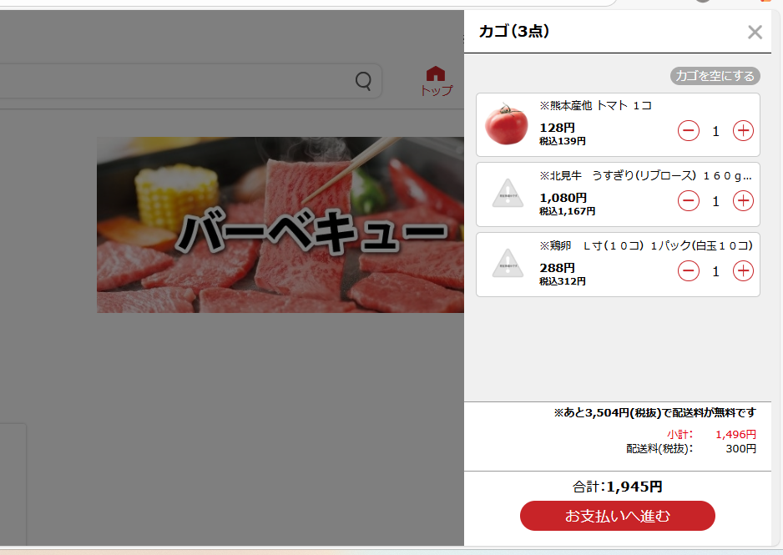Click the 合計 1,945円 total text
783x555 pixels.
coord(617,487)
